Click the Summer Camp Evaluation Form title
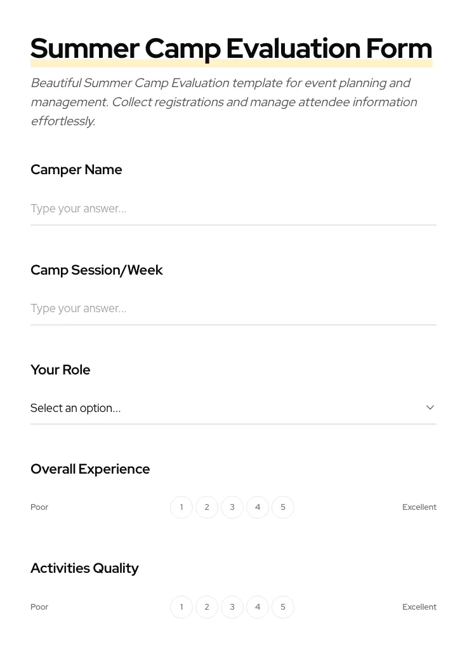 point(231,48)
